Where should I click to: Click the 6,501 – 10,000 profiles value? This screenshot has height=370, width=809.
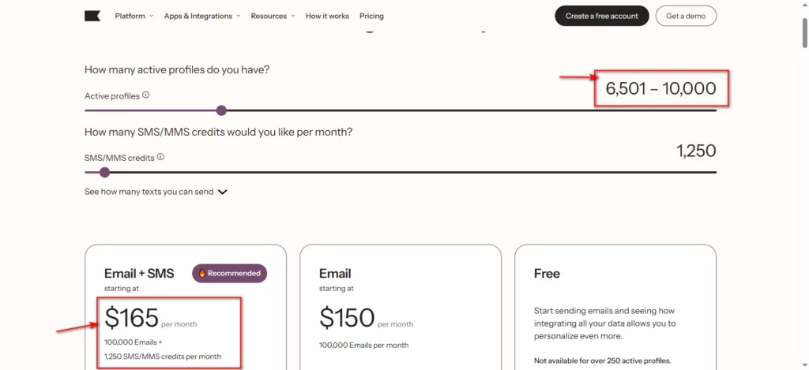pyautogui.click(x=661, y=88)
